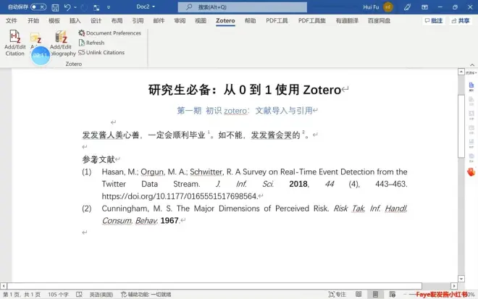Click 辅助功能: 一切就绪 accessibility status
The width and height of the screenshot is (478, 299).
pyautogui.click(x=146, y=295)
